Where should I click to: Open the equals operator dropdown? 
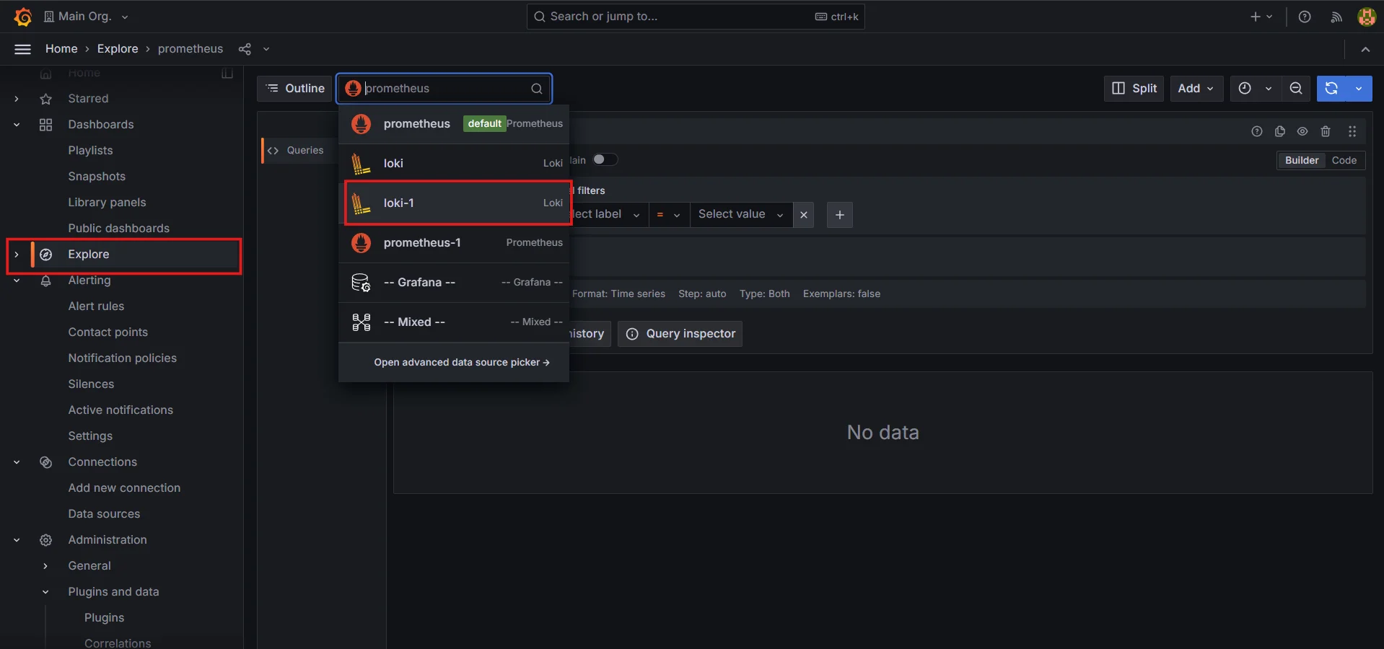pos(669,215)
